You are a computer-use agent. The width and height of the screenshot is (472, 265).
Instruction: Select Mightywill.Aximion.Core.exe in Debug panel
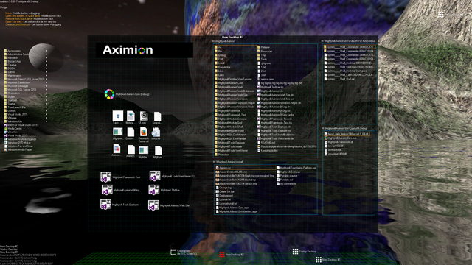pos(340,138)
